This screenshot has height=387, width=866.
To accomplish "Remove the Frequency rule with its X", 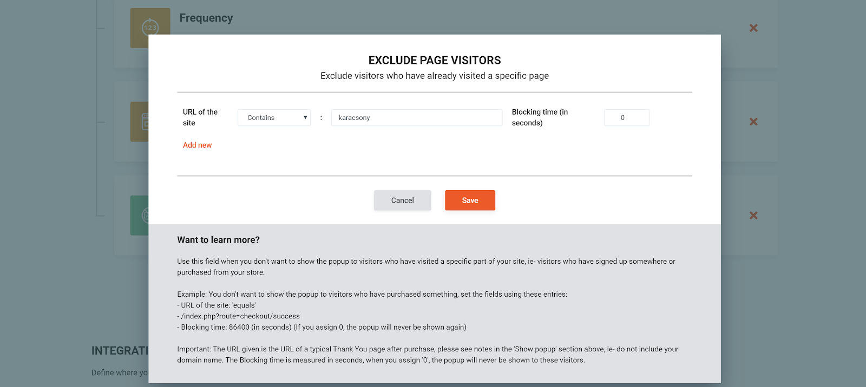I will pyautogui.click(x=753, y=28).
